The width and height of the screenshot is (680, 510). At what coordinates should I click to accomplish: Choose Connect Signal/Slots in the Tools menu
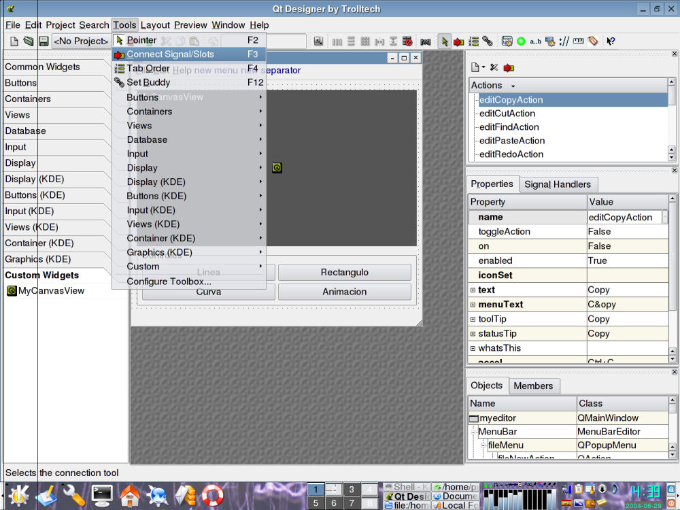click(189, 54)
